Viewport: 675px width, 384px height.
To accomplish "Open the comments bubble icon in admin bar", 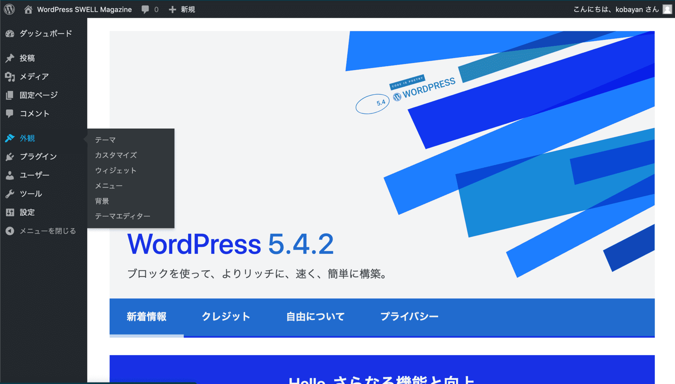I will click(x=145, y=9).
